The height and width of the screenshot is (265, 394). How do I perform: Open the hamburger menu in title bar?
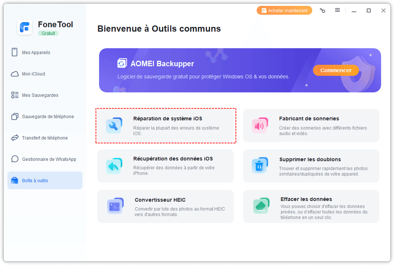click(x=337, y=10)
